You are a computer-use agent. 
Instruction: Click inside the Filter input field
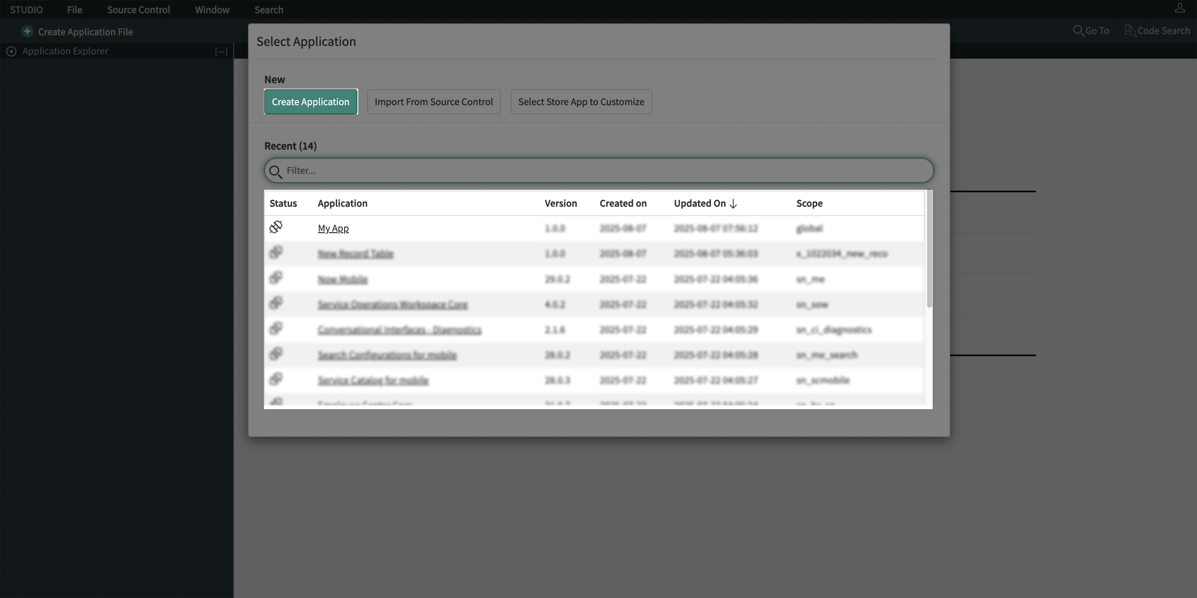tap(604, 170)
